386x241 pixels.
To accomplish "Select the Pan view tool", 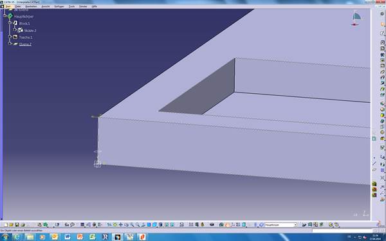I will coord(121,225).
